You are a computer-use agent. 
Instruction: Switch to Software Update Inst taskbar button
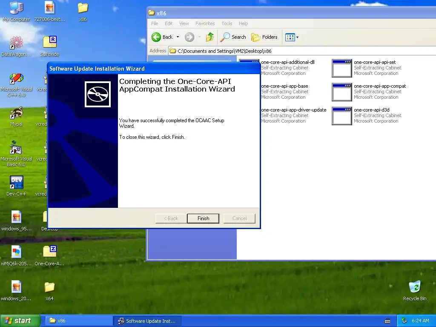148,321
